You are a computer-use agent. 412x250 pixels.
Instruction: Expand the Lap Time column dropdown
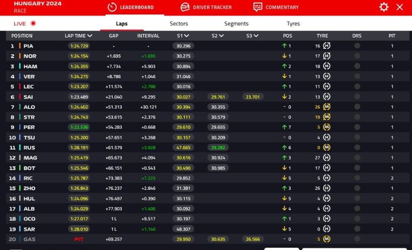(x=90, y=36)
